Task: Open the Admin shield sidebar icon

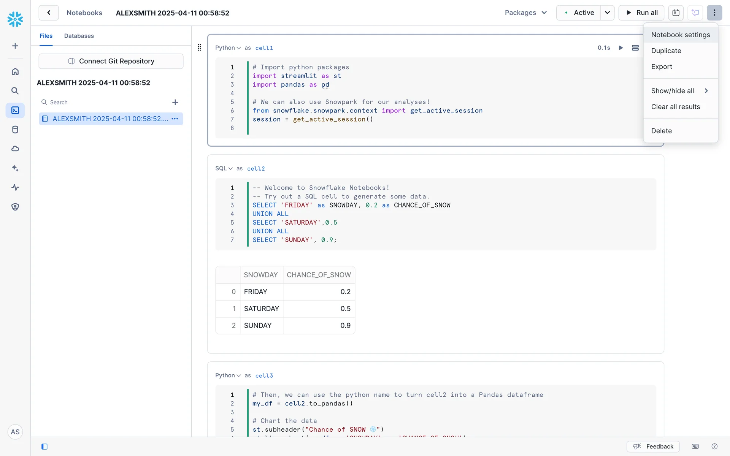Action: (15, 207)
